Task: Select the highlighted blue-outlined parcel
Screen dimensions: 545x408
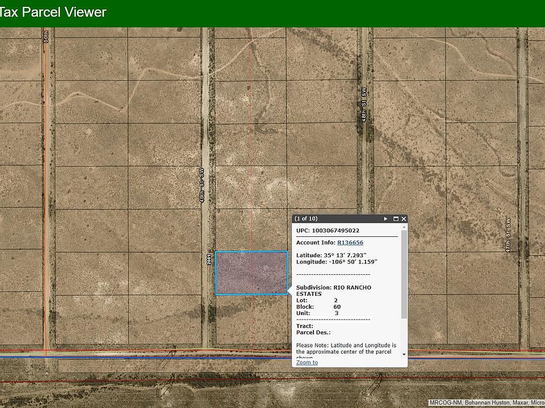Action: 251,273
